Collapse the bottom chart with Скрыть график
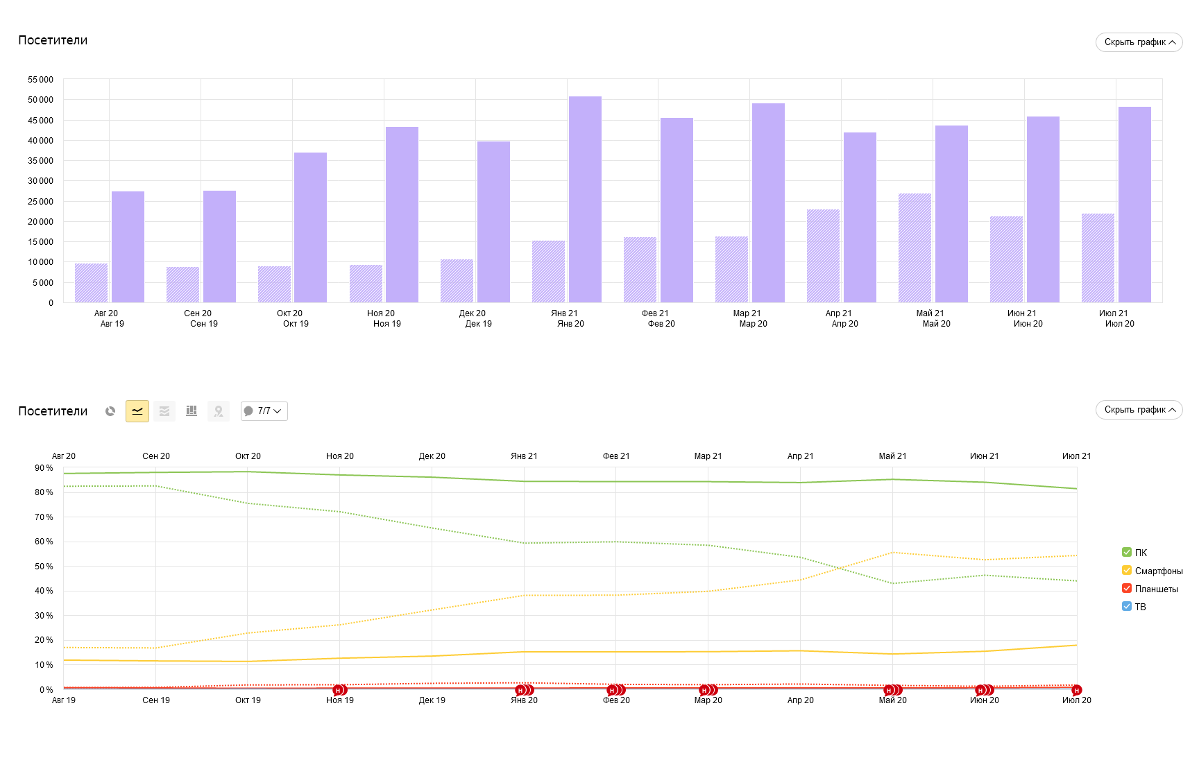This screenshot has width=1199, height=760. 1139,410
